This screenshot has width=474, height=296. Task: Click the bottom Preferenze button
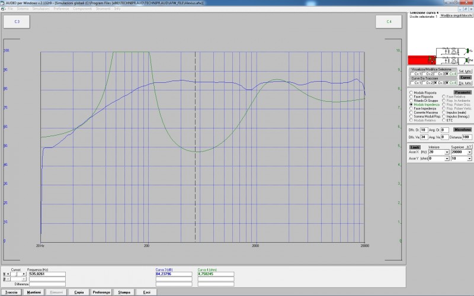[x=101, y=292]
